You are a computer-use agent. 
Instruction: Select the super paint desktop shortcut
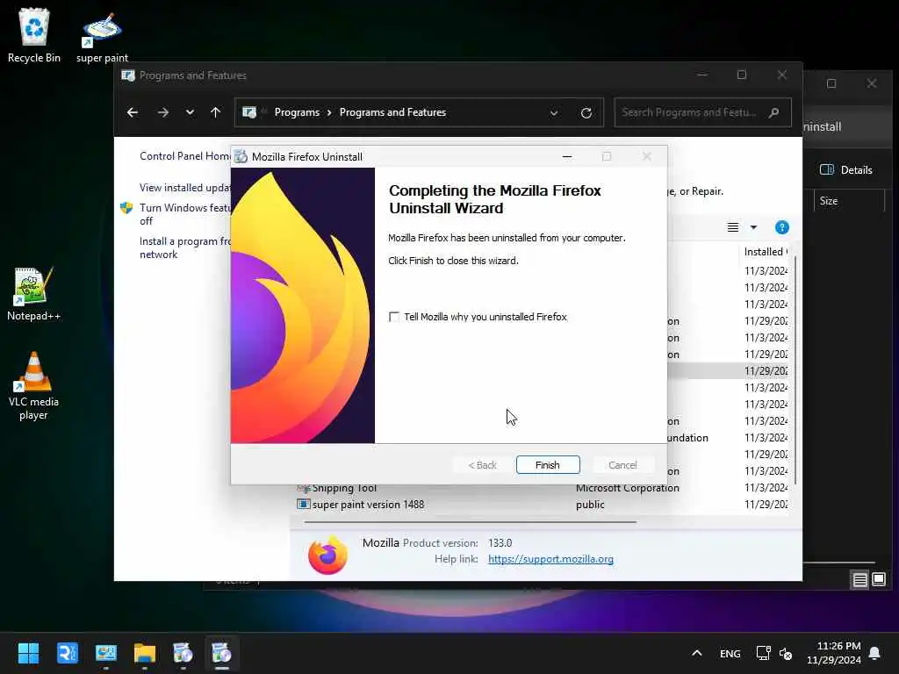[102, 37]
